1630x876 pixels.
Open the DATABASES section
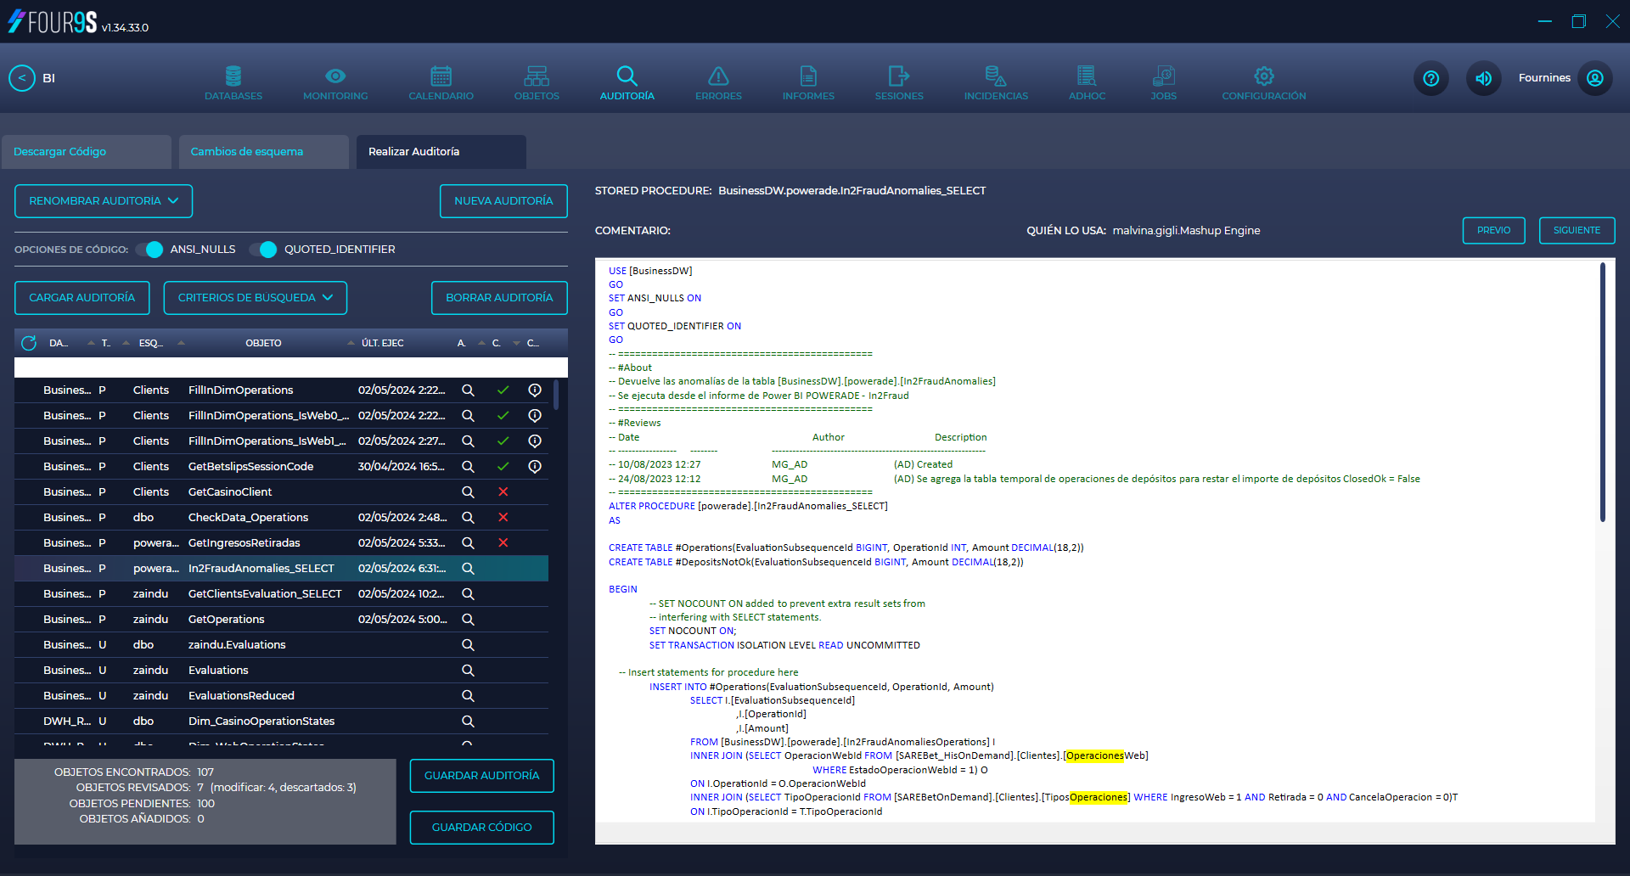(x=233, y=81)
